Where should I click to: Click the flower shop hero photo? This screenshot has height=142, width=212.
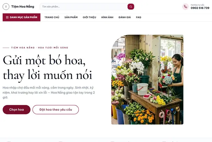(x=147, y=80)
